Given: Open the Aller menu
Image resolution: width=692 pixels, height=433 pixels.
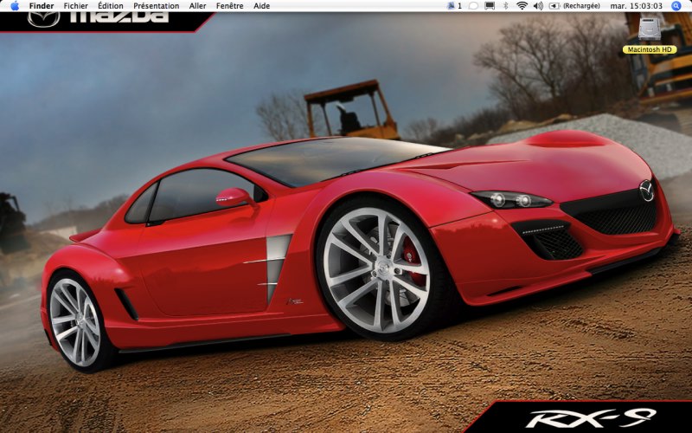Looking at the screenshot, I should point(197,5).
